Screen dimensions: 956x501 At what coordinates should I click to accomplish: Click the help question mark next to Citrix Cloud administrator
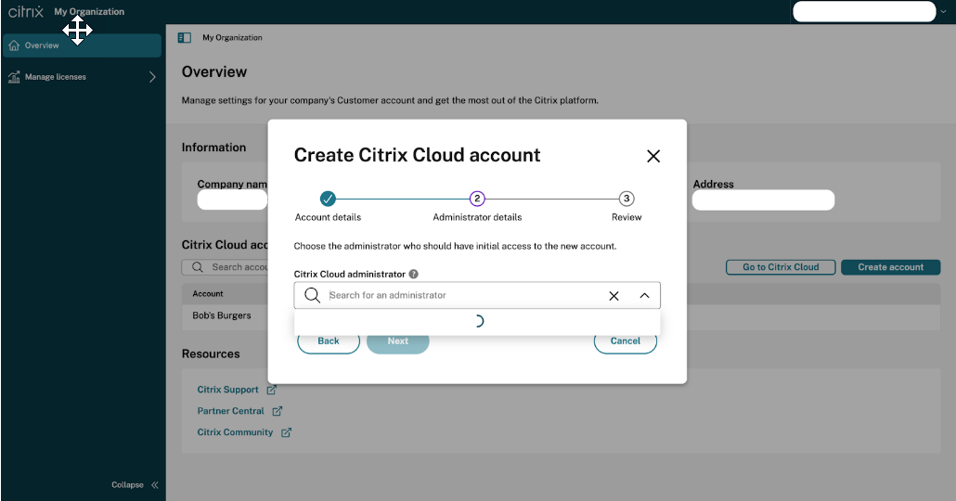413,275
